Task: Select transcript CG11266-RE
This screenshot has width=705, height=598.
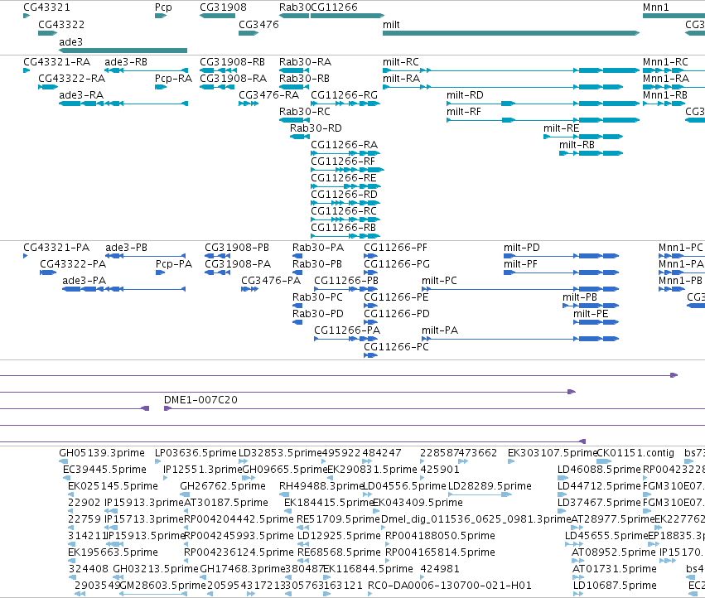Action: click(344, 178)
